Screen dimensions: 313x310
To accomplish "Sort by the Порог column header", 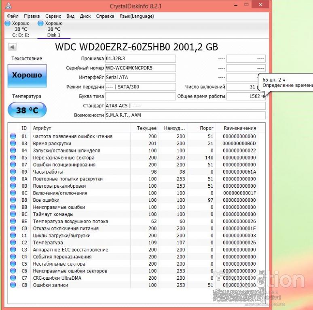I will pos(202,128).
